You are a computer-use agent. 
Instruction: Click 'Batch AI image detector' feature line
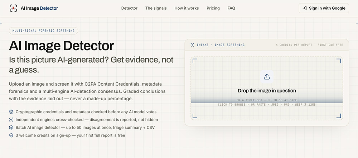click(85, 127)
